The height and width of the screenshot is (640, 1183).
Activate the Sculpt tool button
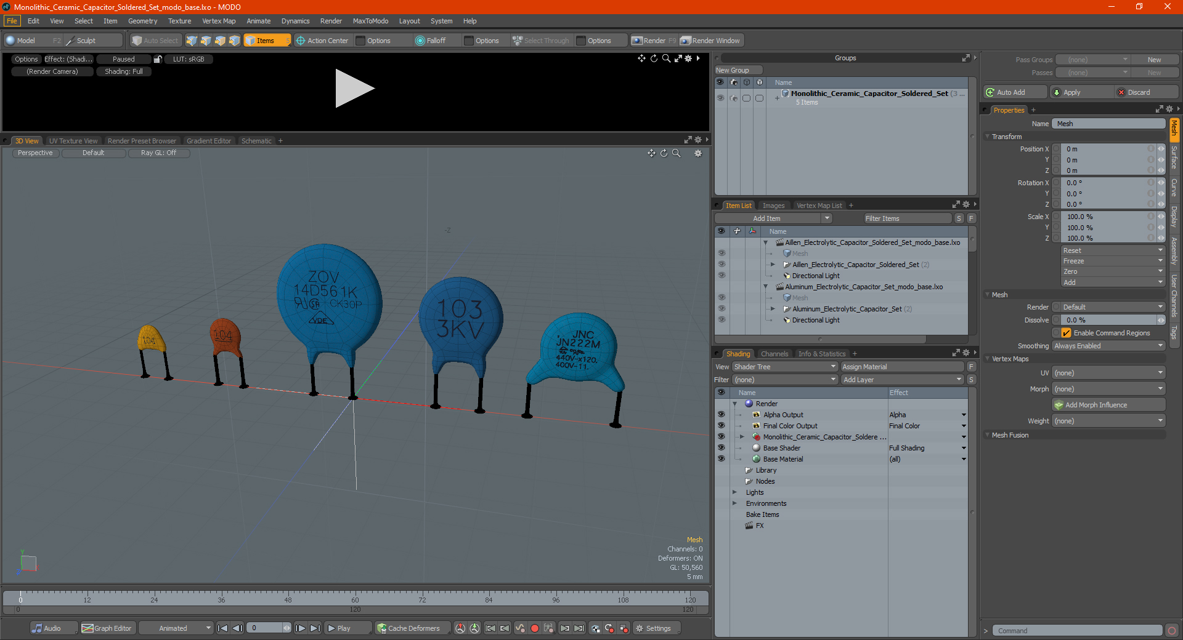coord(92,41)
